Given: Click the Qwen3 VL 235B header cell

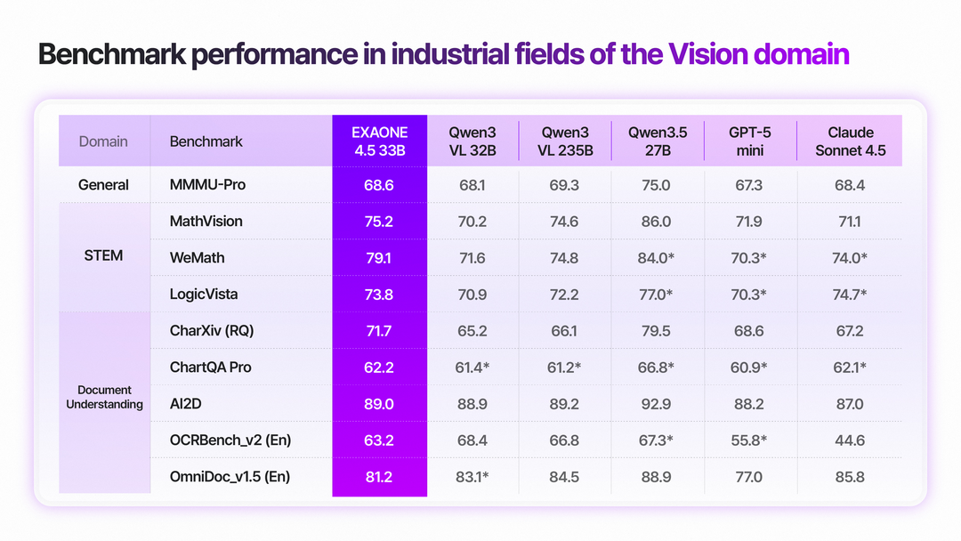Looking at the screenshot, I should tap(565, 141).
